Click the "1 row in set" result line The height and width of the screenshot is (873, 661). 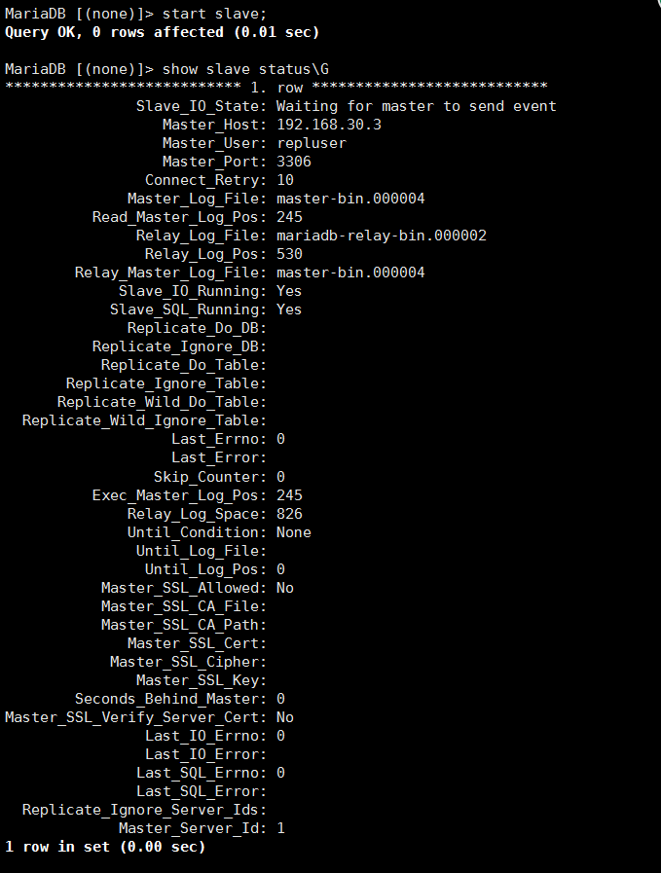pos(105,847)
